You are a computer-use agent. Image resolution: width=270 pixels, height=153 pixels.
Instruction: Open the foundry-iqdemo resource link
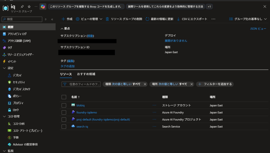pos(86,112)
